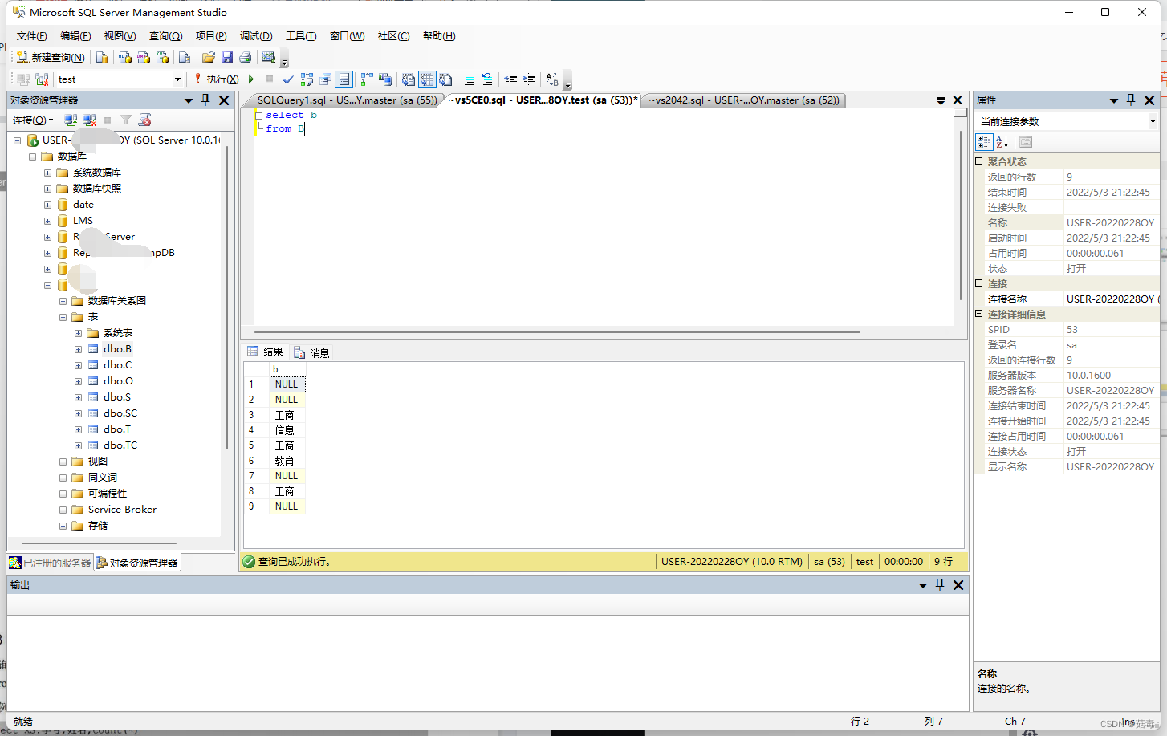Increase indent of the query text
Screen dimensions: 1167x736
(x=529, y=79)
